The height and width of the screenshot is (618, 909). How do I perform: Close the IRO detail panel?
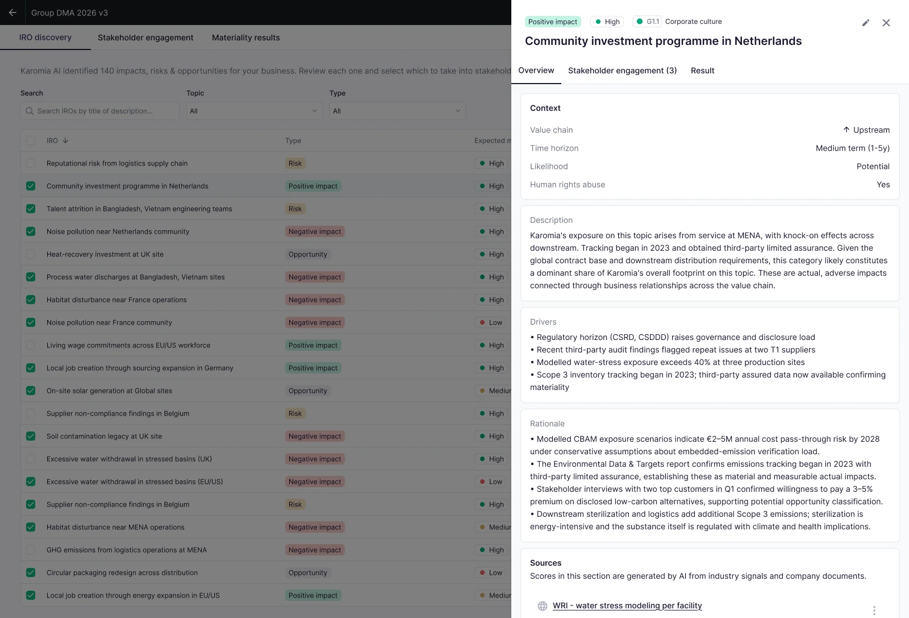click(x=886, y=23)
